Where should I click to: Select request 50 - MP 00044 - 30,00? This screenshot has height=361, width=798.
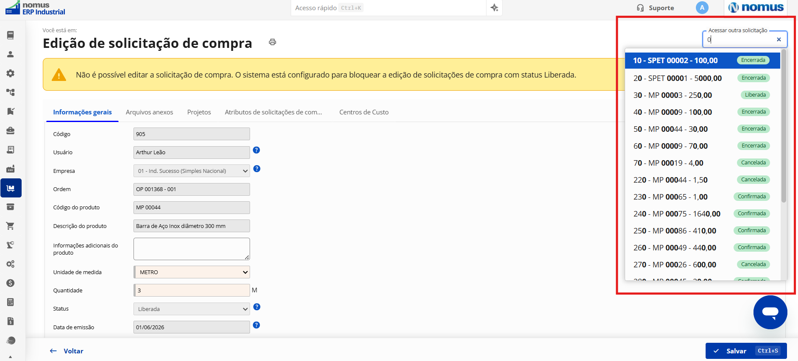point(702,129)
